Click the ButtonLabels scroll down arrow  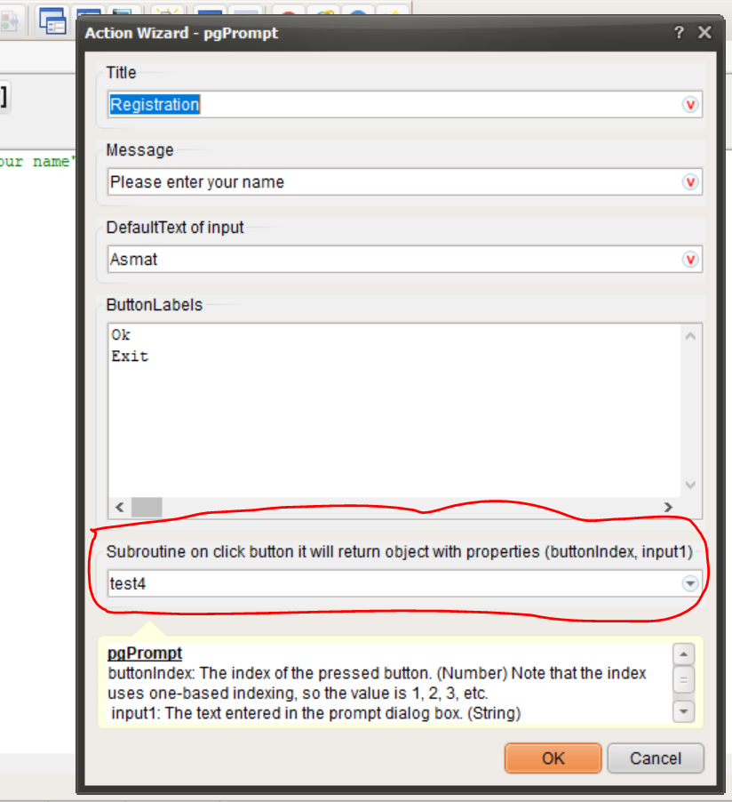tap(690, 485)
